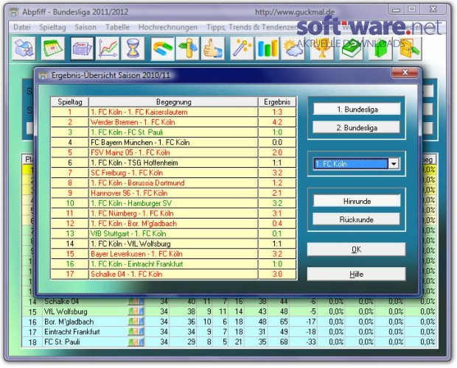
Task: Click the sun and cloud forecast icon
Action: 293,49
